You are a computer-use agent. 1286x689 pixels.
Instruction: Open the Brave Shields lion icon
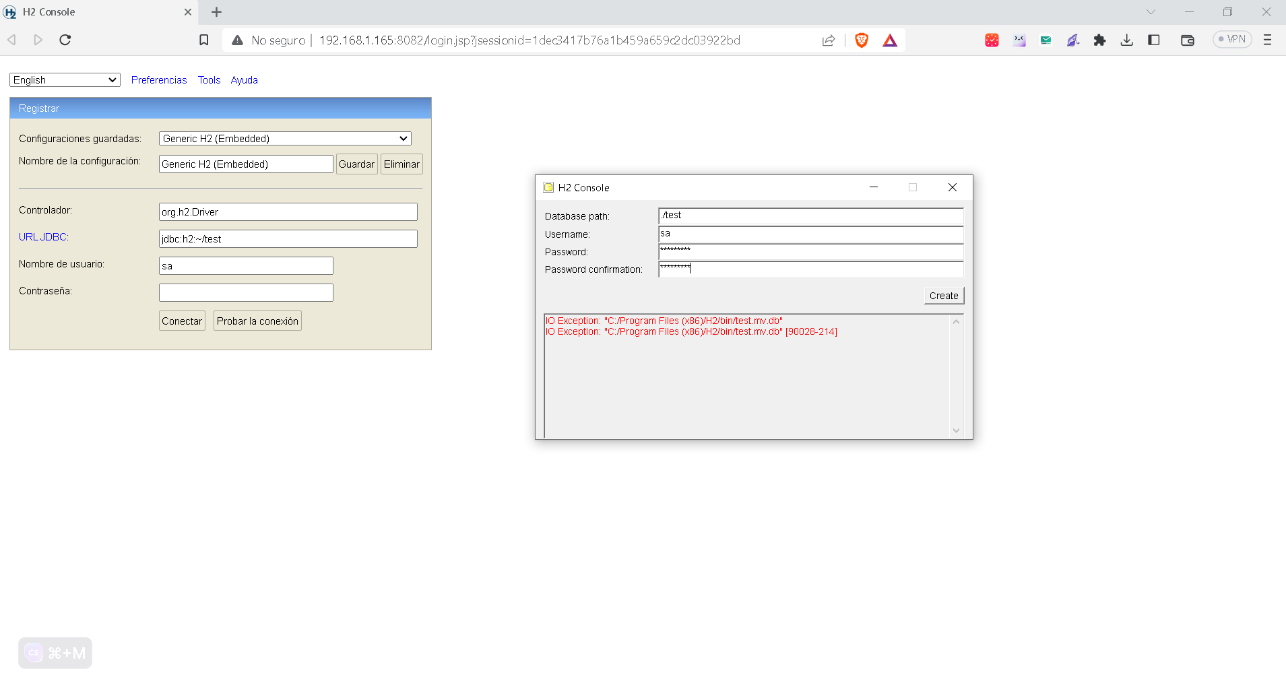(862, 40)
